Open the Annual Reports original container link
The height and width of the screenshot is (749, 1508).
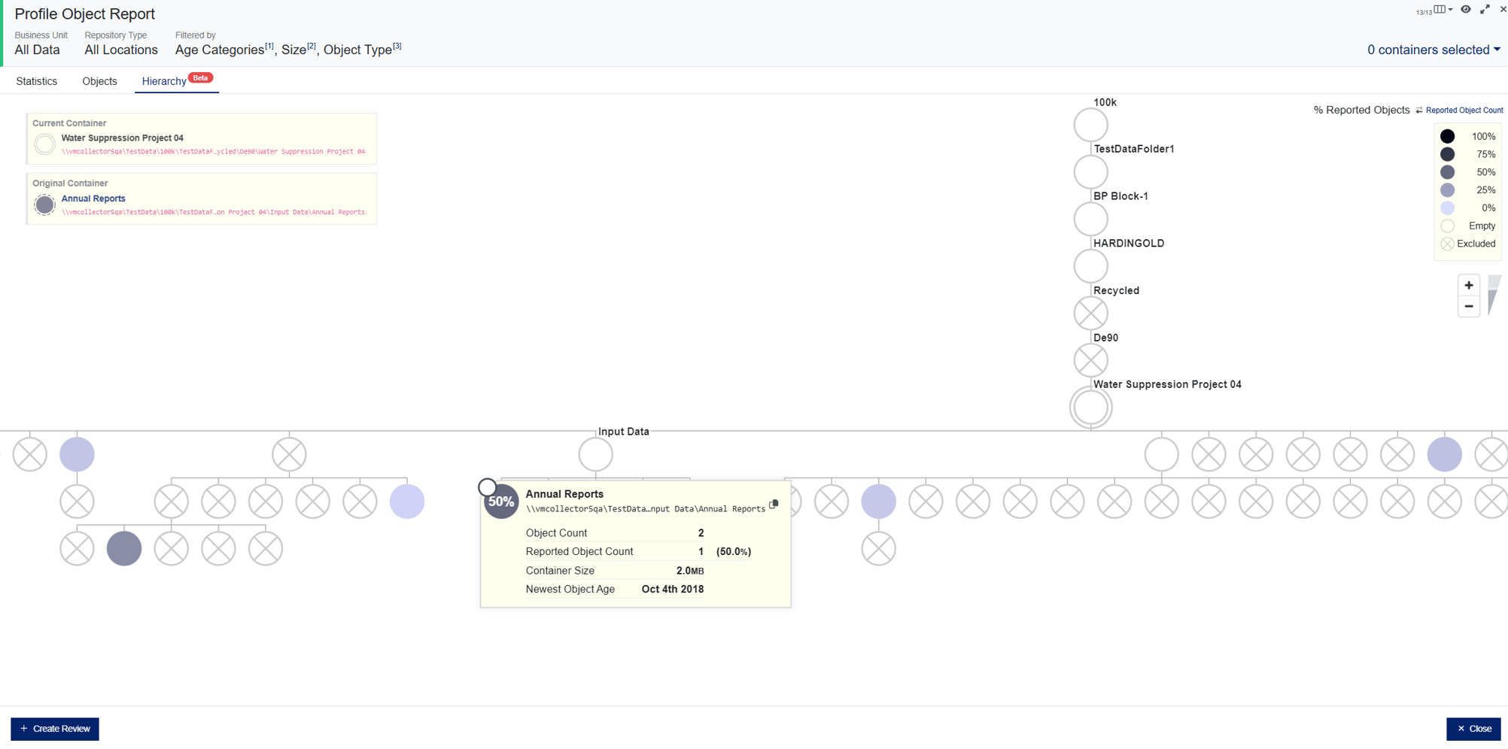click(93, 198)
